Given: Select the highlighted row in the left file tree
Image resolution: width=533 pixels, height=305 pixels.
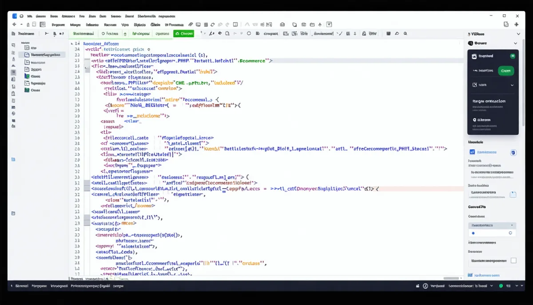Looking at the screenshot, I should [x=42, y=55].
